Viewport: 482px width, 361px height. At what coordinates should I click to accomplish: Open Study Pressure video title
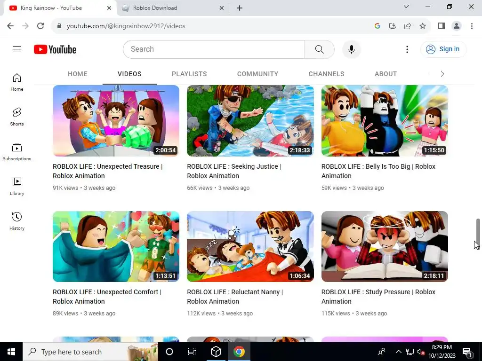click(x=378, y=297)
